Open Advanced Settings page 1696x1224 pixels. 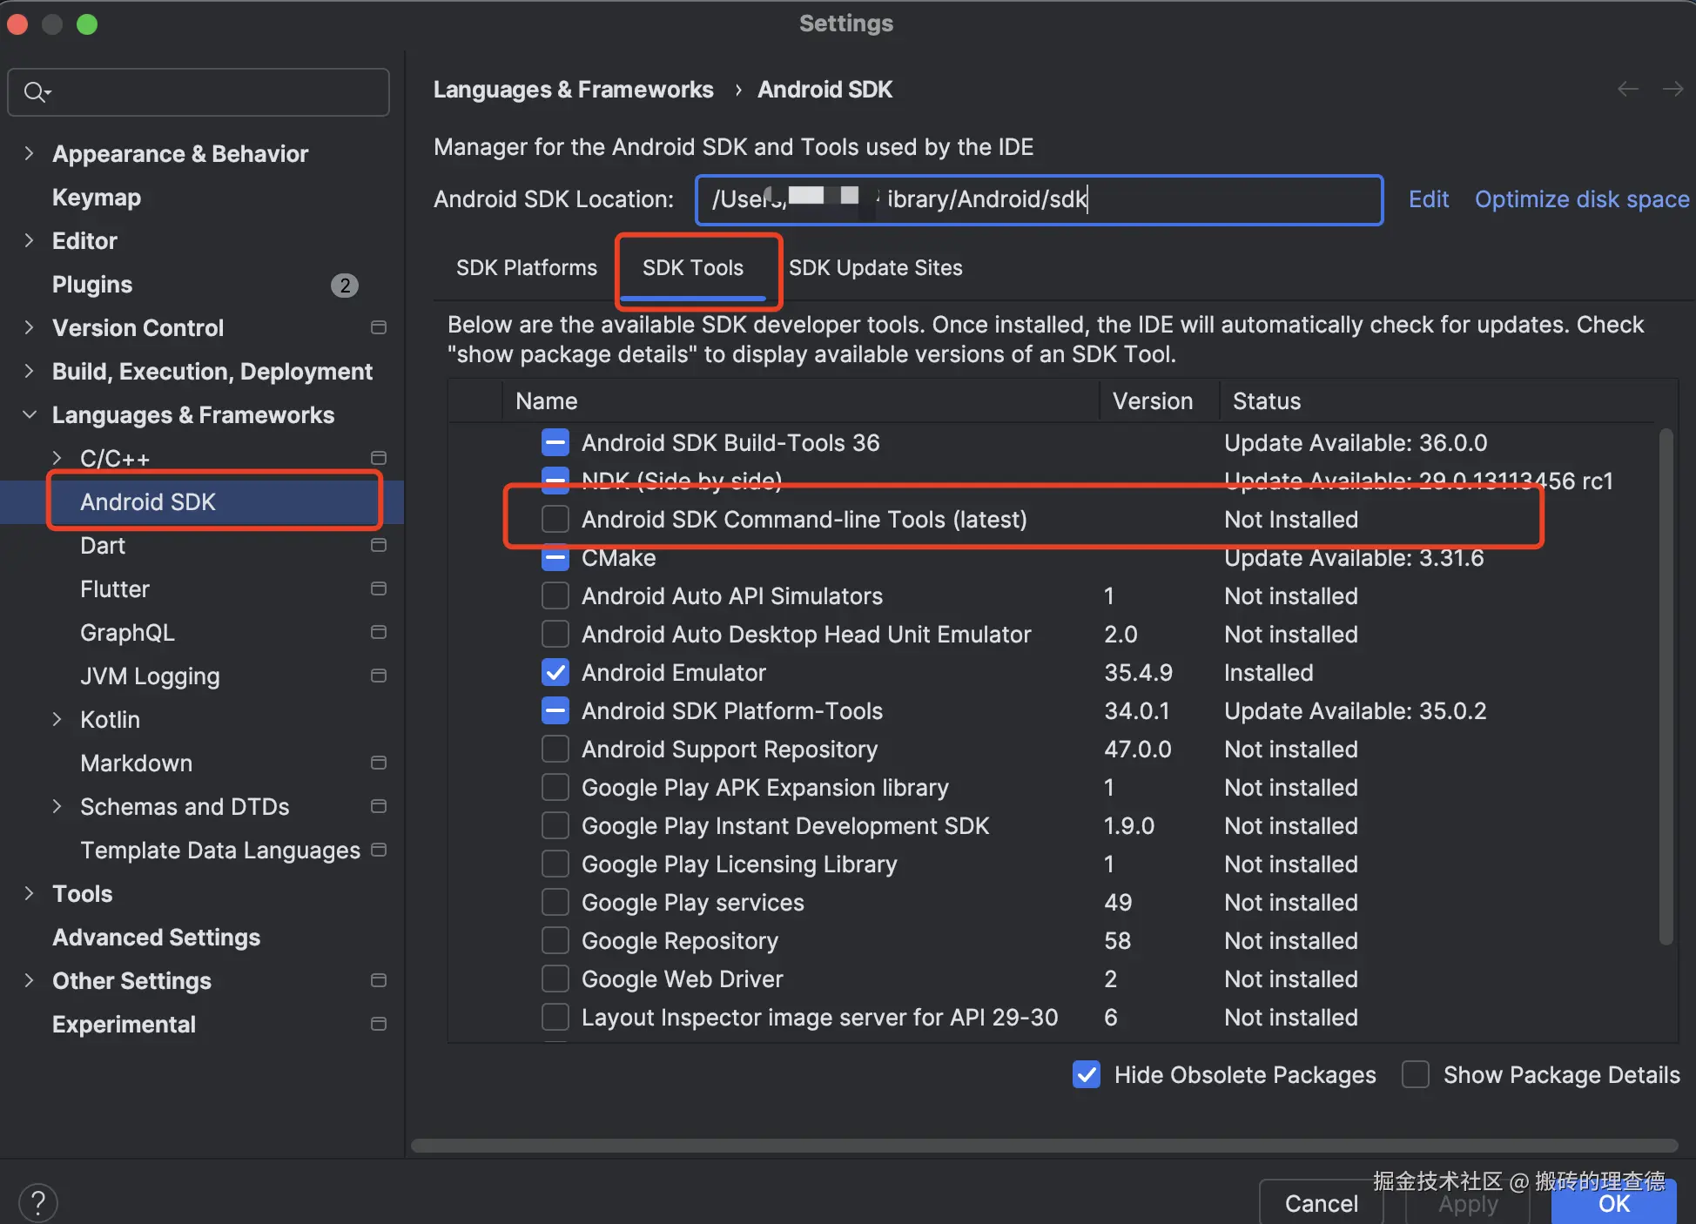pos(157,938)
